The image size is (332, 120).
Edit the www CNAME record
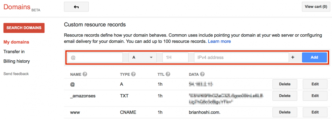tap(315, 112)
